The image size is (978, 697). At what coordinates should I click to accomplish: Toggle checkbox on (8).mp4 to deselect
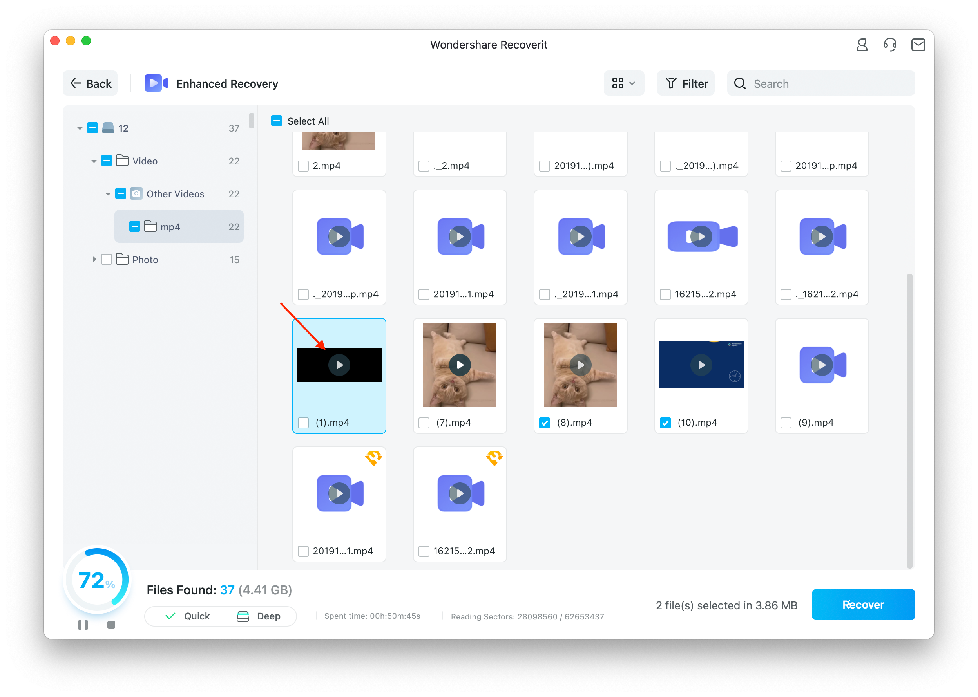[543, 423]
